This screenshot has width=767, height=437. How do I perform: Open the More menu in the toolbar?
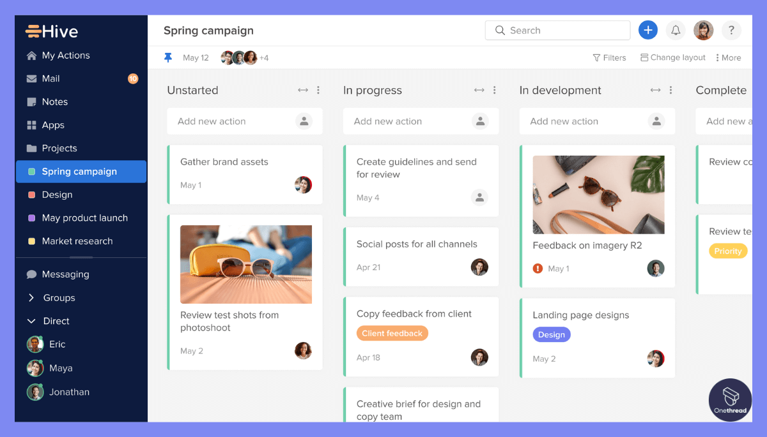tap(728, 57)
